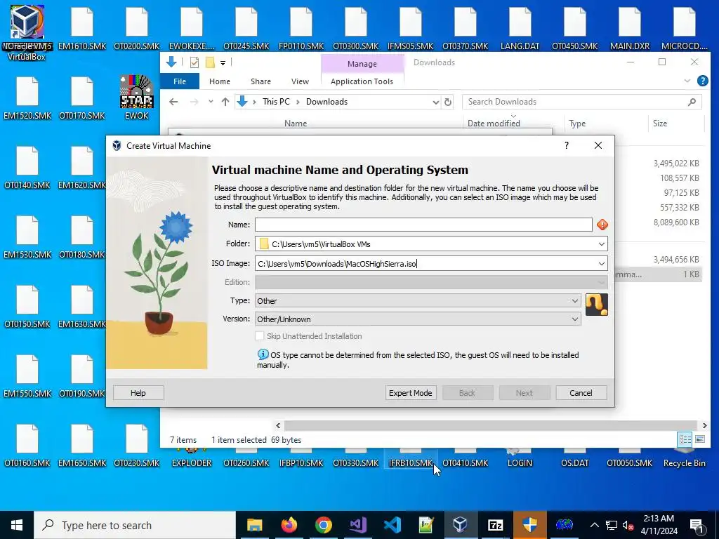
Task: Cancel the Create Virtual Machine dialog
Action: tap(581, 393)
